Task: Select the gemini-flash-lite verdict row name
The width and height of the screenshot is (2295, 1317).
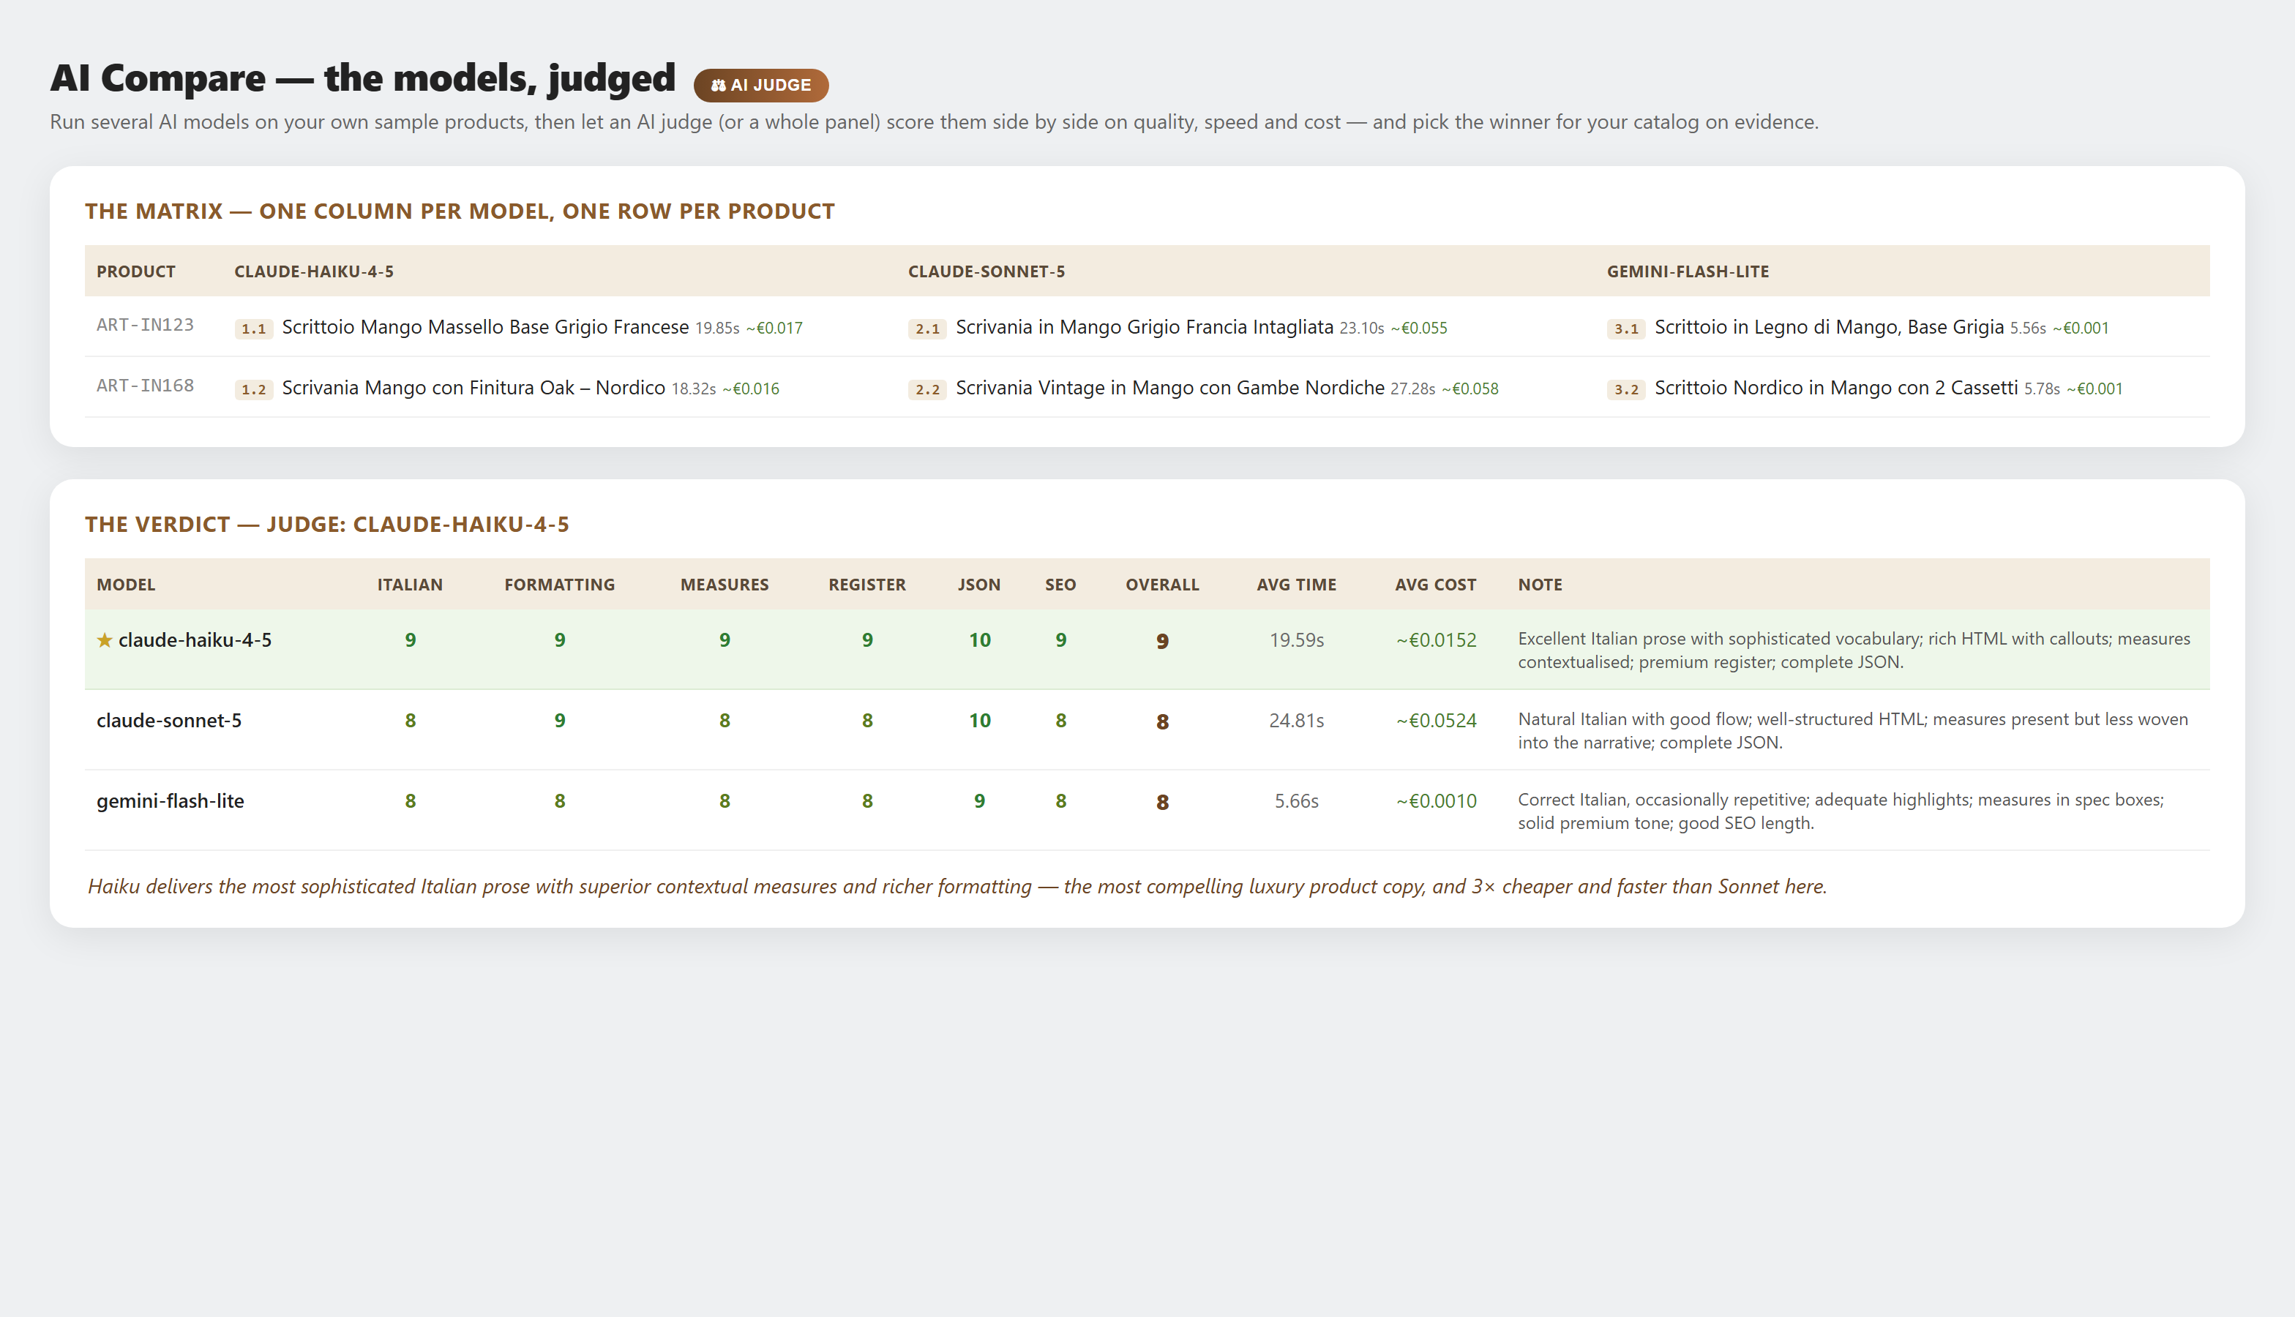Action: point(170,801)
